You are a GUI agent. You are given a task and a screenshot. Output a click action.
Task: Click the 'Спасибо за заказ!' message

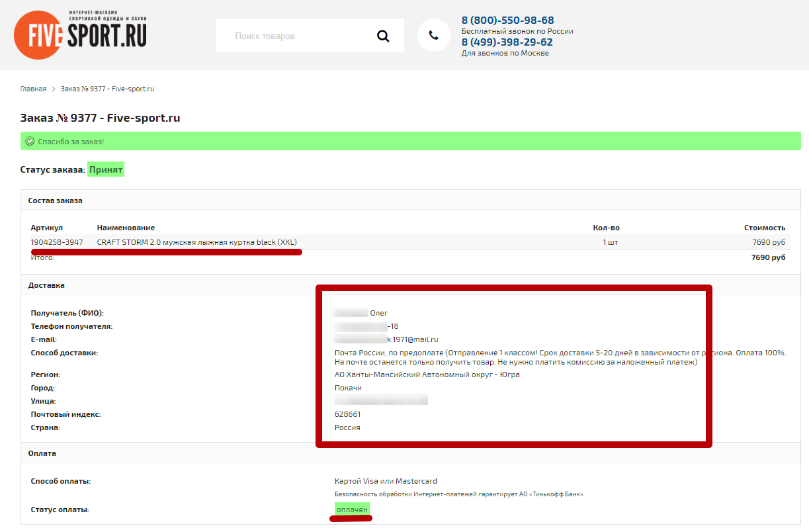tap(71, 142)
